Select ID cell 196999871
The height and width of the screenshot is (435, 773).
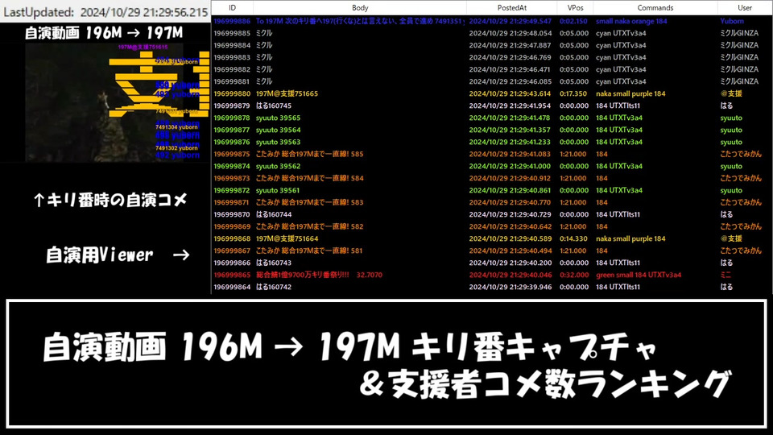click(232, 202)
